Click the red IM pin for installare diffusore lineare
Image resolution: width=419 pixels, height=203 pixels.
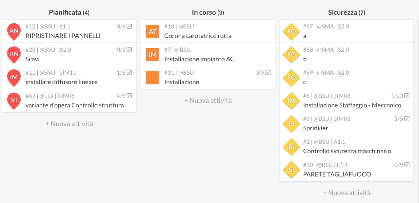[14, 78]
